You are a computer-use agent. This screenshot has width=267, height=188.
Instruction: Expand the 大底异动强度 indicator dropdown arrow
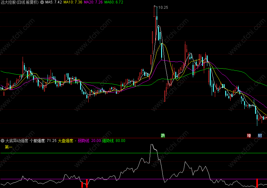(x=3, y=141)
